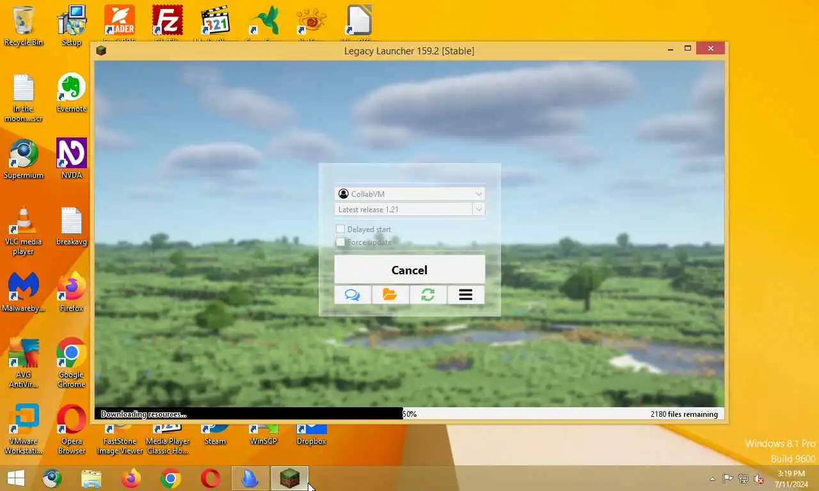Open the network tray icon
This screenshot has width=819, height=491.
tap(743, 479)
